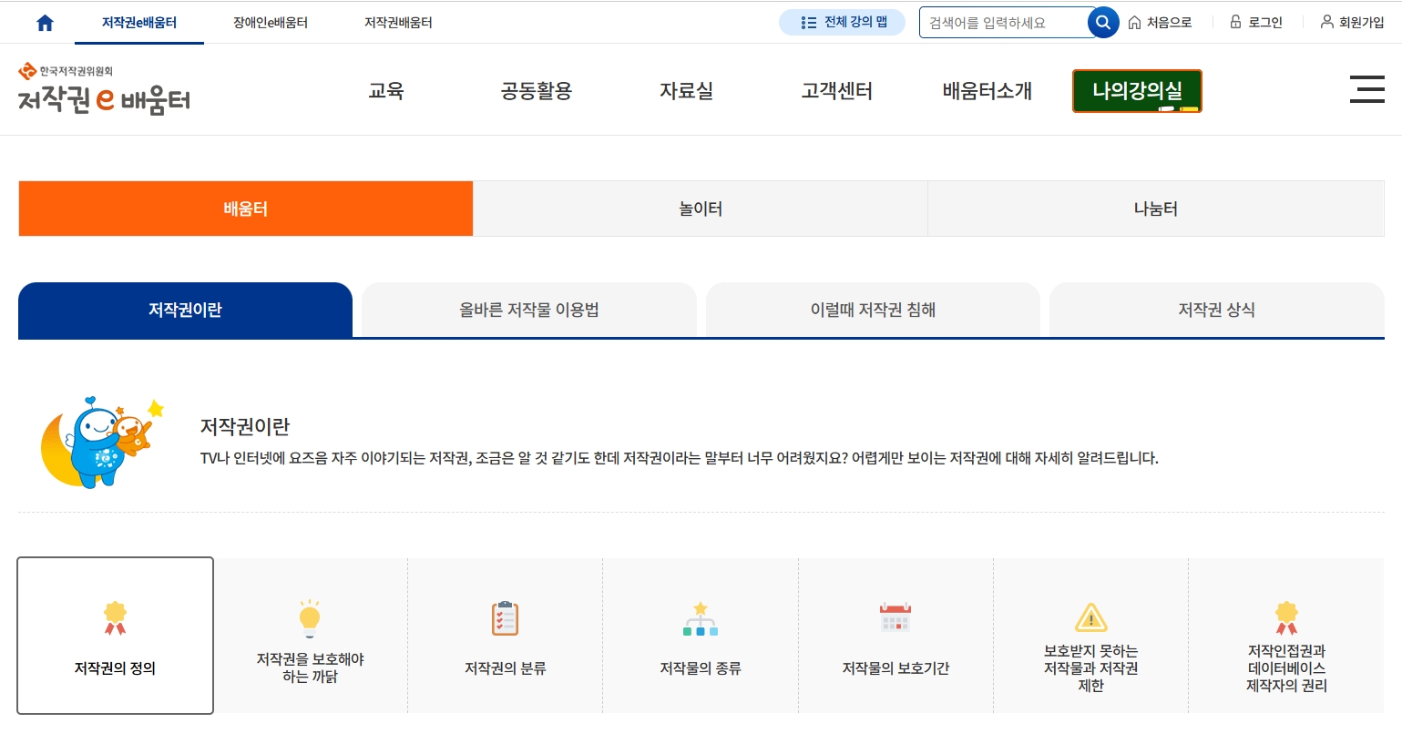Click the 나의강의실 button

tap(1136, 91)
